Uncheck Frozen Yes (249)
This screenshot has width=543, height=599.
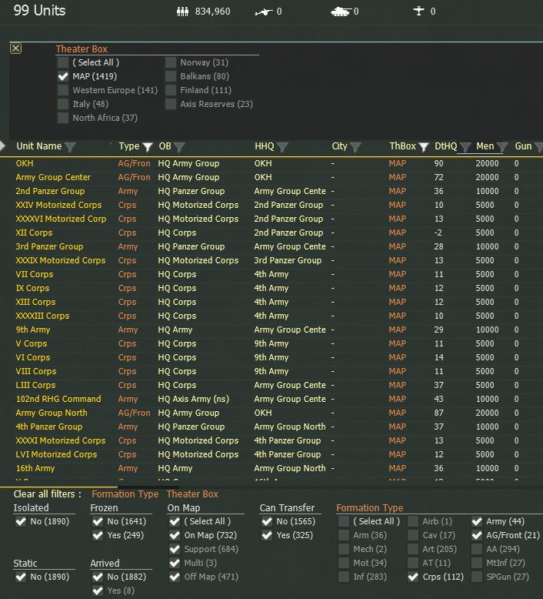click(98, 536)
